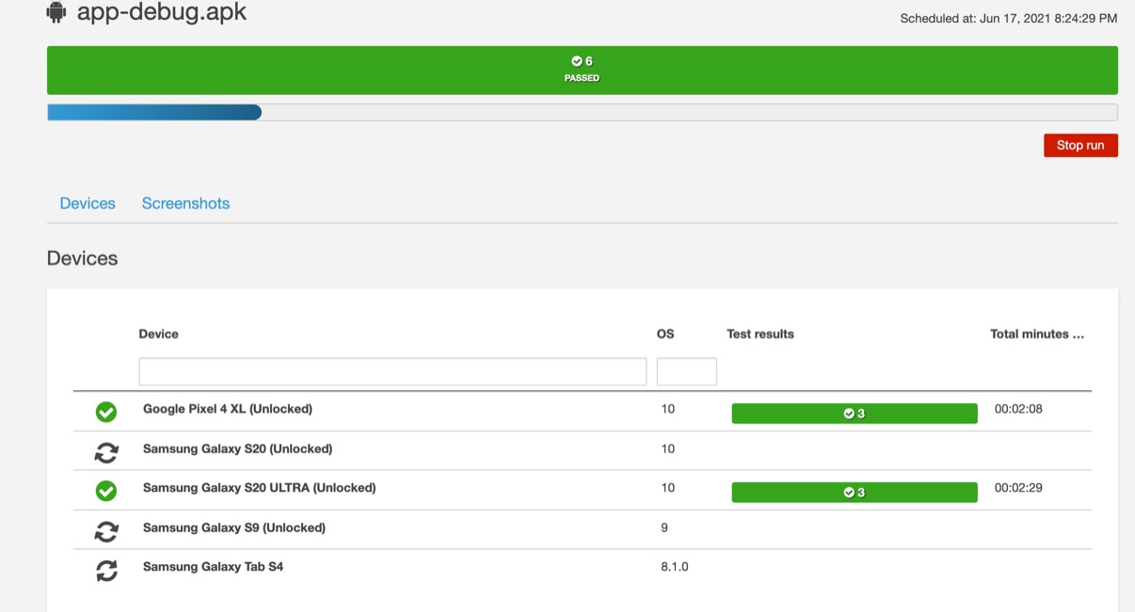Stop the current test run

click(x=1080, y=146)
